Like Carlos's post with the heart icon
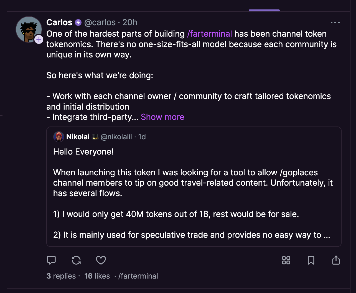The width and height of the screenshot is (356, 293). [101, 260]
